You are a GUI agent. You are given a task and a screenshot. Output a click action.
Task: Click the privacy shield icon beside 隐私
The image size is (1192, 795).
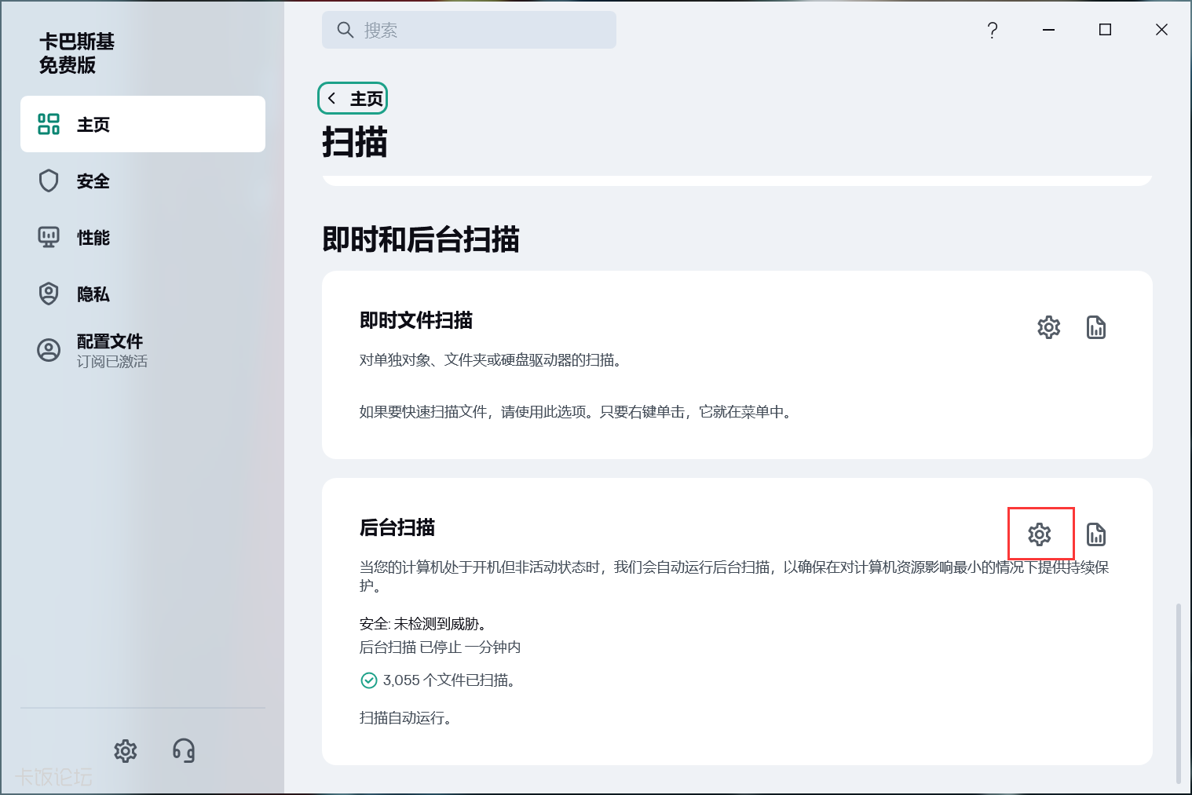[49, 294]
